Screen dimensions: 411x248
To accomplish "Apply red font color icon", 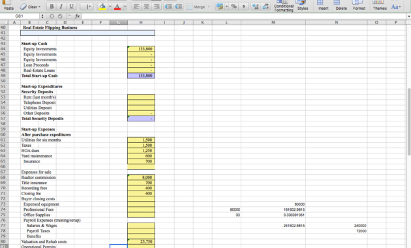I will coord(117,7).
